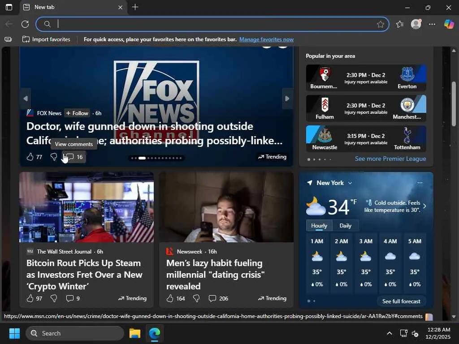Screen dimensions: 459x344
Task: Open the Doctor, wife gunned down headline
Action: 155,133
